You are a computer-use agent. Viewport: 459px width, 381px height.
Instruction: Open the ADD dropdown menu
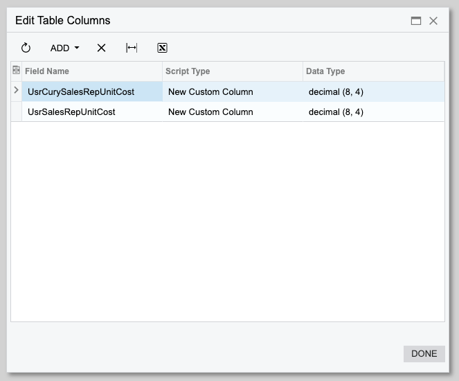click(64, 48)
